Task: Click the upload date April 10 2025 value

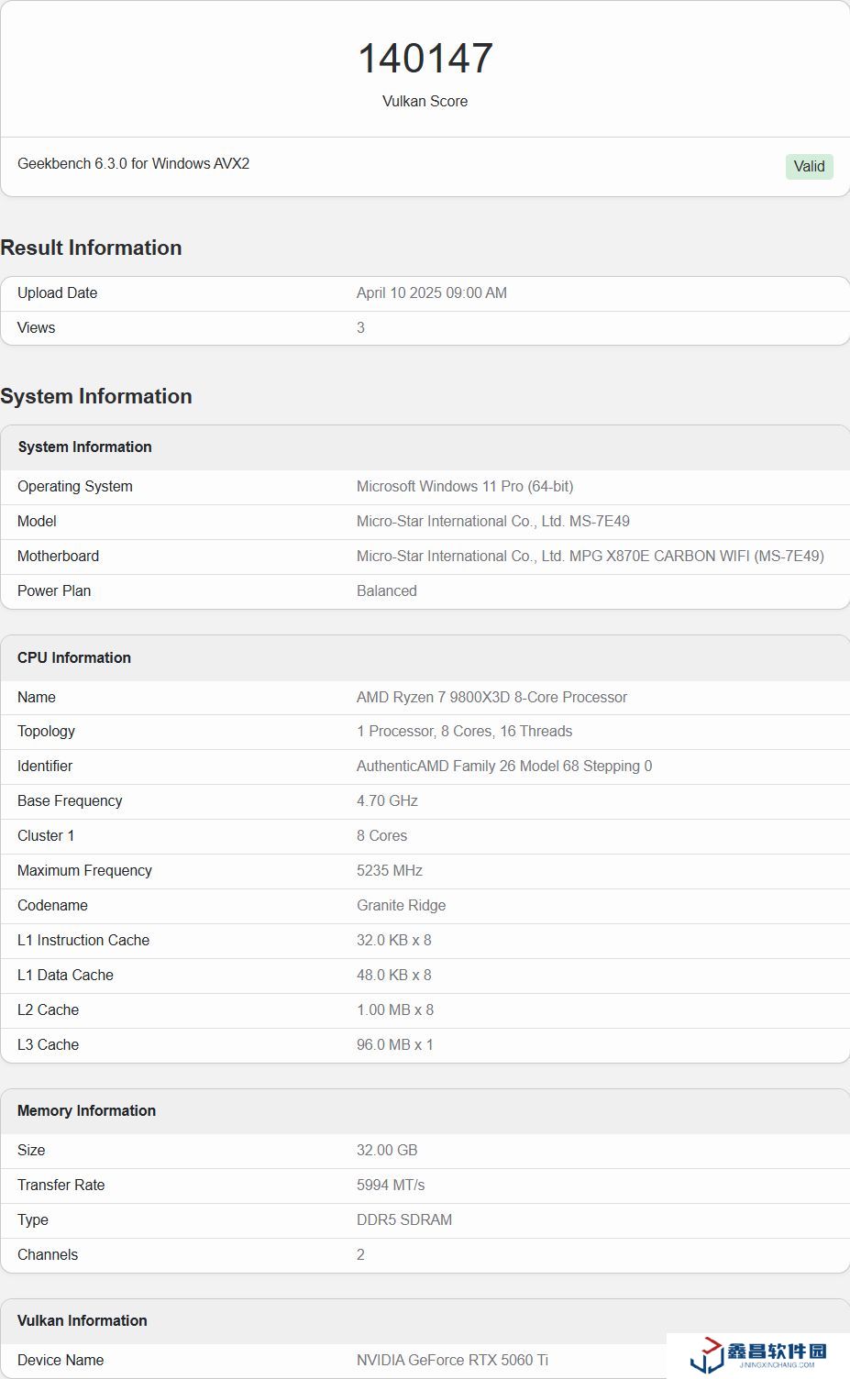Action: click(x=431, y=292)
